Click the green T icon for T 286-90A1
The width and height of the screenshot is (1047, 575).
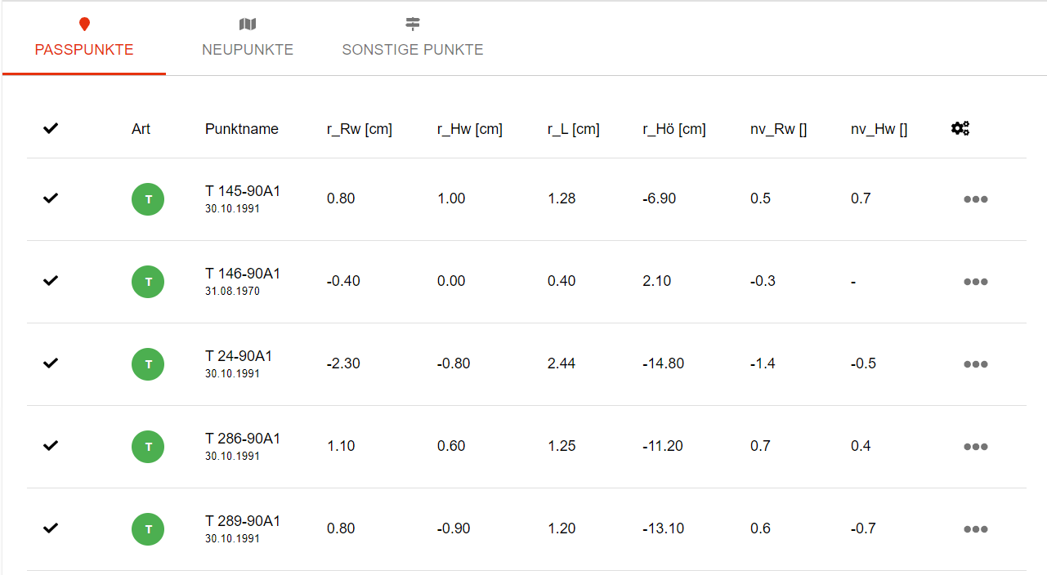148,447
